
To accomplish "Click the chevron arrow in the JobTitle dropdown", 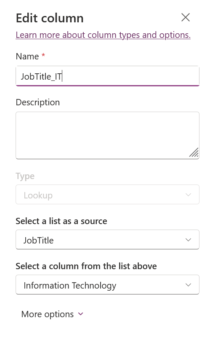I will [188, 240].
